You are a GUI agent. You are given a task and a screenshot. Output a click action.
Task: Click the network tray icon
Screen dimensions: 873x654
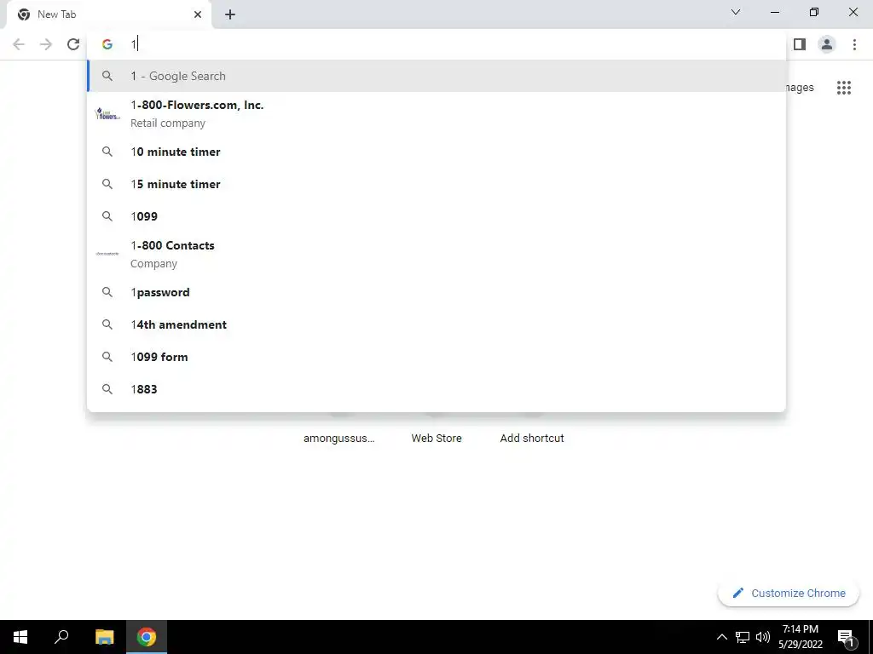point(743,637)
